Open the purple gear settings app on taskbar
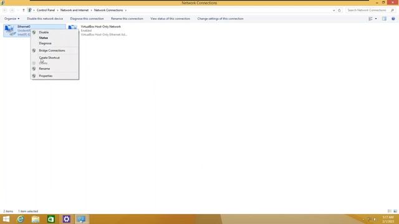The image size is (399, 224). point(67,219)
